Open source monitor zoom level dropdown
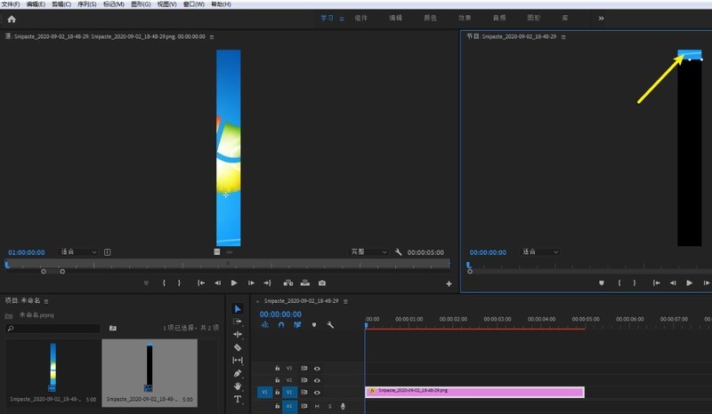 78,252
